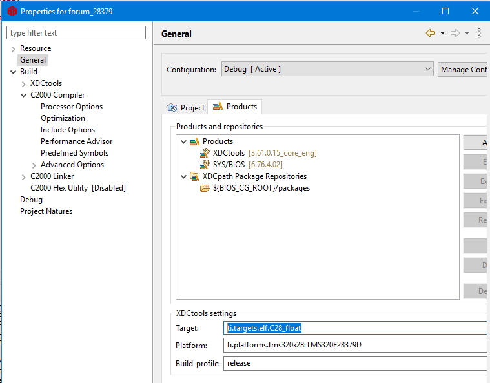Click the Platform input field

click(x=355, y=346)
